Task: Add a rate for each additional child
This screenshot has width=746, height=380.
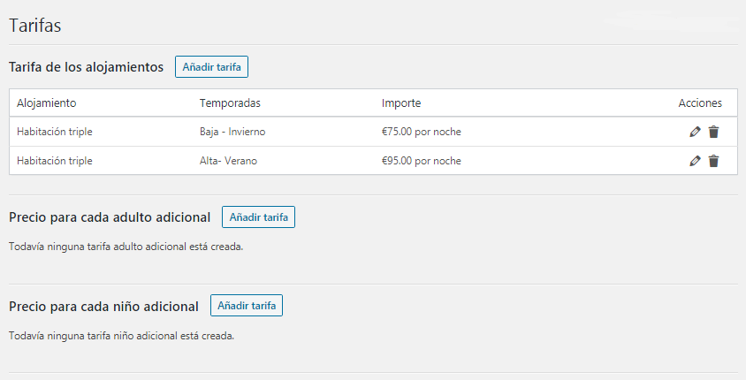Action: click(x=247, y=306)
